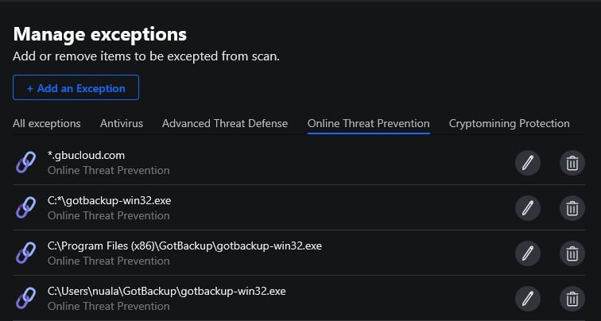
Task: Delete the *.gbucloud.com exception
Action: [x=572, y=163]
